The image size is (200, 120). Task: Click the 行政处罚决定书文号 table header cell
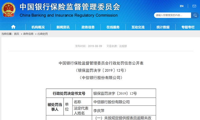pyautogui.click(x=69, y=93)
